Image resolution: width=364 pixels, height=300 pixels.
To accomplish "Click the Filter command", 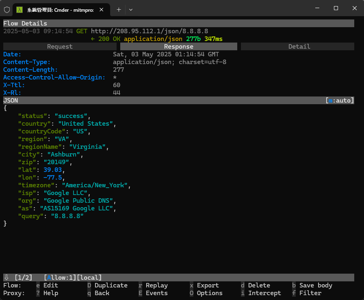I will [310, 293].
